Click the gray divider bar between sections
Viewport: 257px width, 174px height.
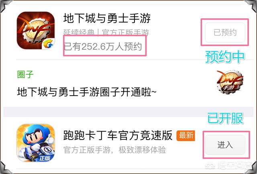pos(128,112)
